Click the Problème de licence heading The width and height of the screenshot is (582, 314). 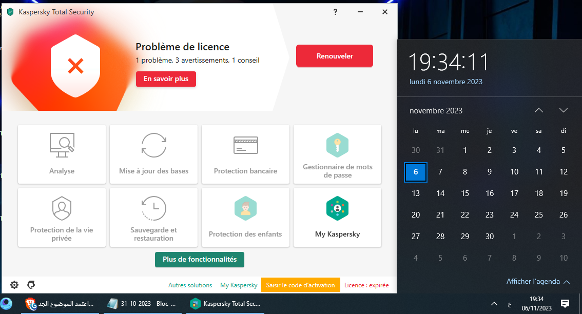click(x=182, y=47)
